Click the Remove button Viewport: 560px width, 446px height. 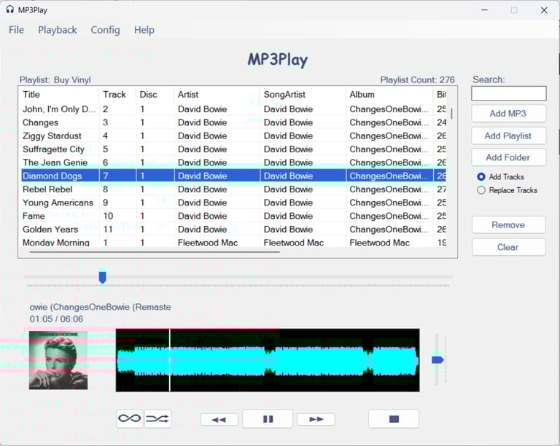[508, 224]
